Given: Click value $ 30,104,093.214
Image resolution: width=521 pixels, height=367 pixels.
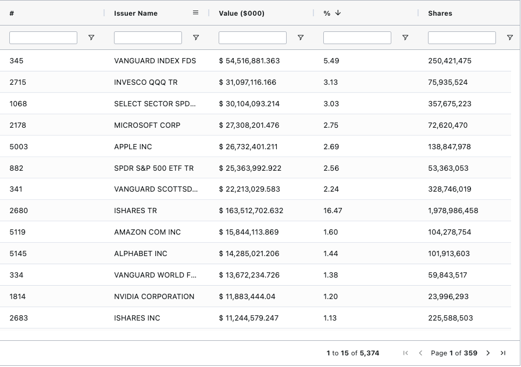Looking at the screenshot, I should [x=249, y=103].
